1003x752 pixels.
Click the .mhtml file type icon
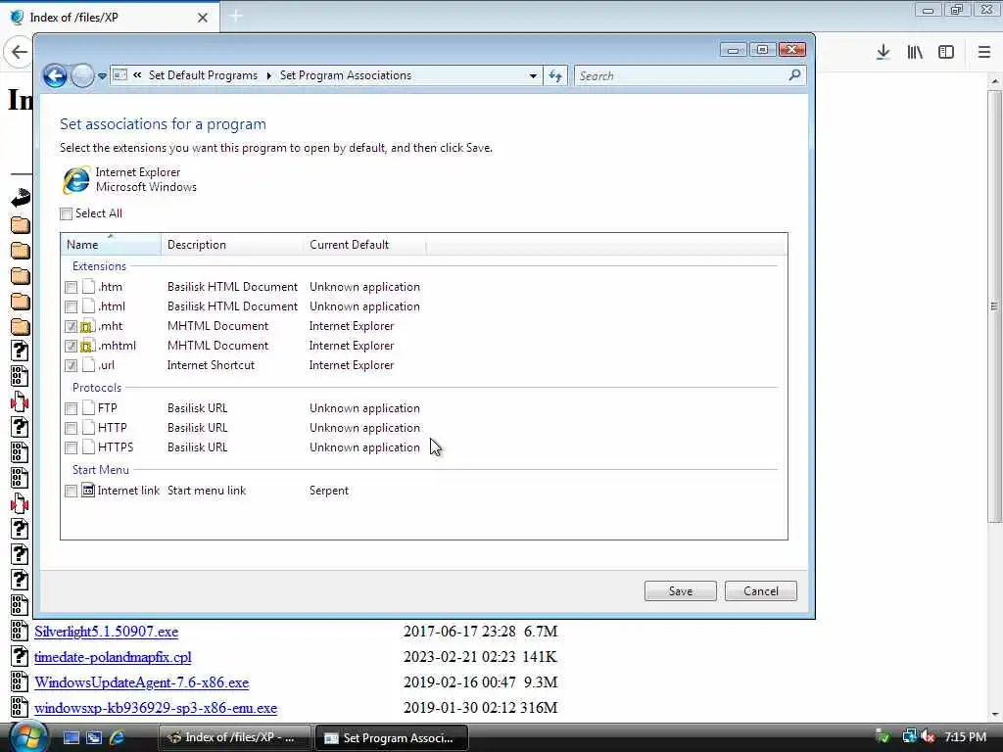pyautogui.click(x=87, y=346)
